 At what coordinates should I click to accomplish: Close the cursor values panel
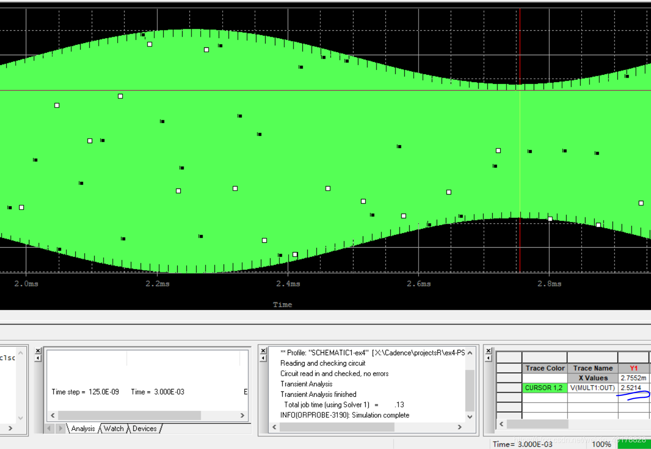tap(488, 351)
